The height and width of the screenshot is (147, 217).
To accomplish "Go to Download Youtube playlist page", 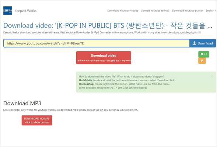I will pos(188,11).
